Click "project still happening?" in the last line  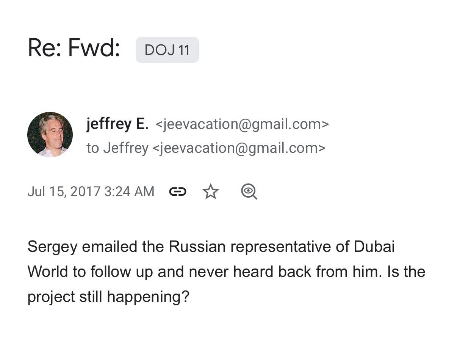click(x=108, y=297)
